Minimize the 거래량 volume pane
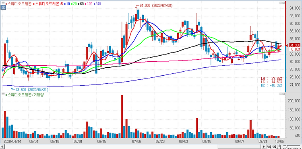This screenshot has height=149, width=302. point(281,94)
